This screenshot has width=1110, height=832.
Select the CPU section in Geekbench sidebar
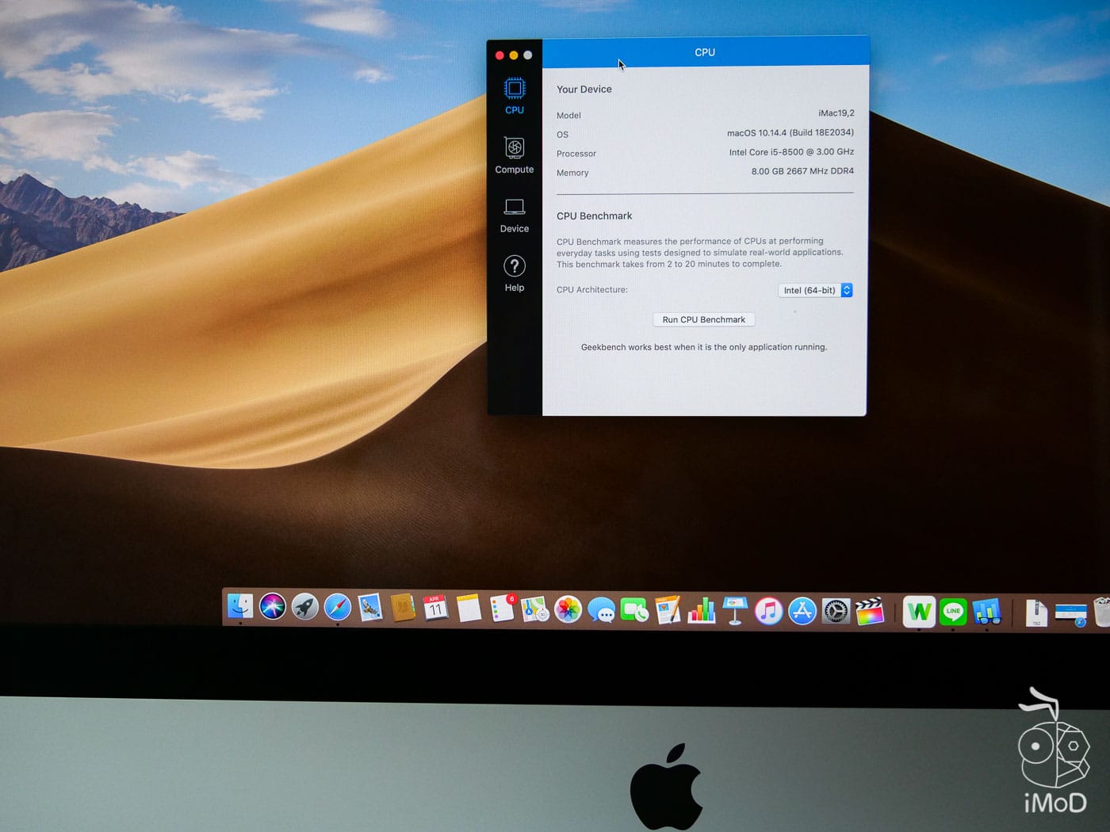coord(514,95)
